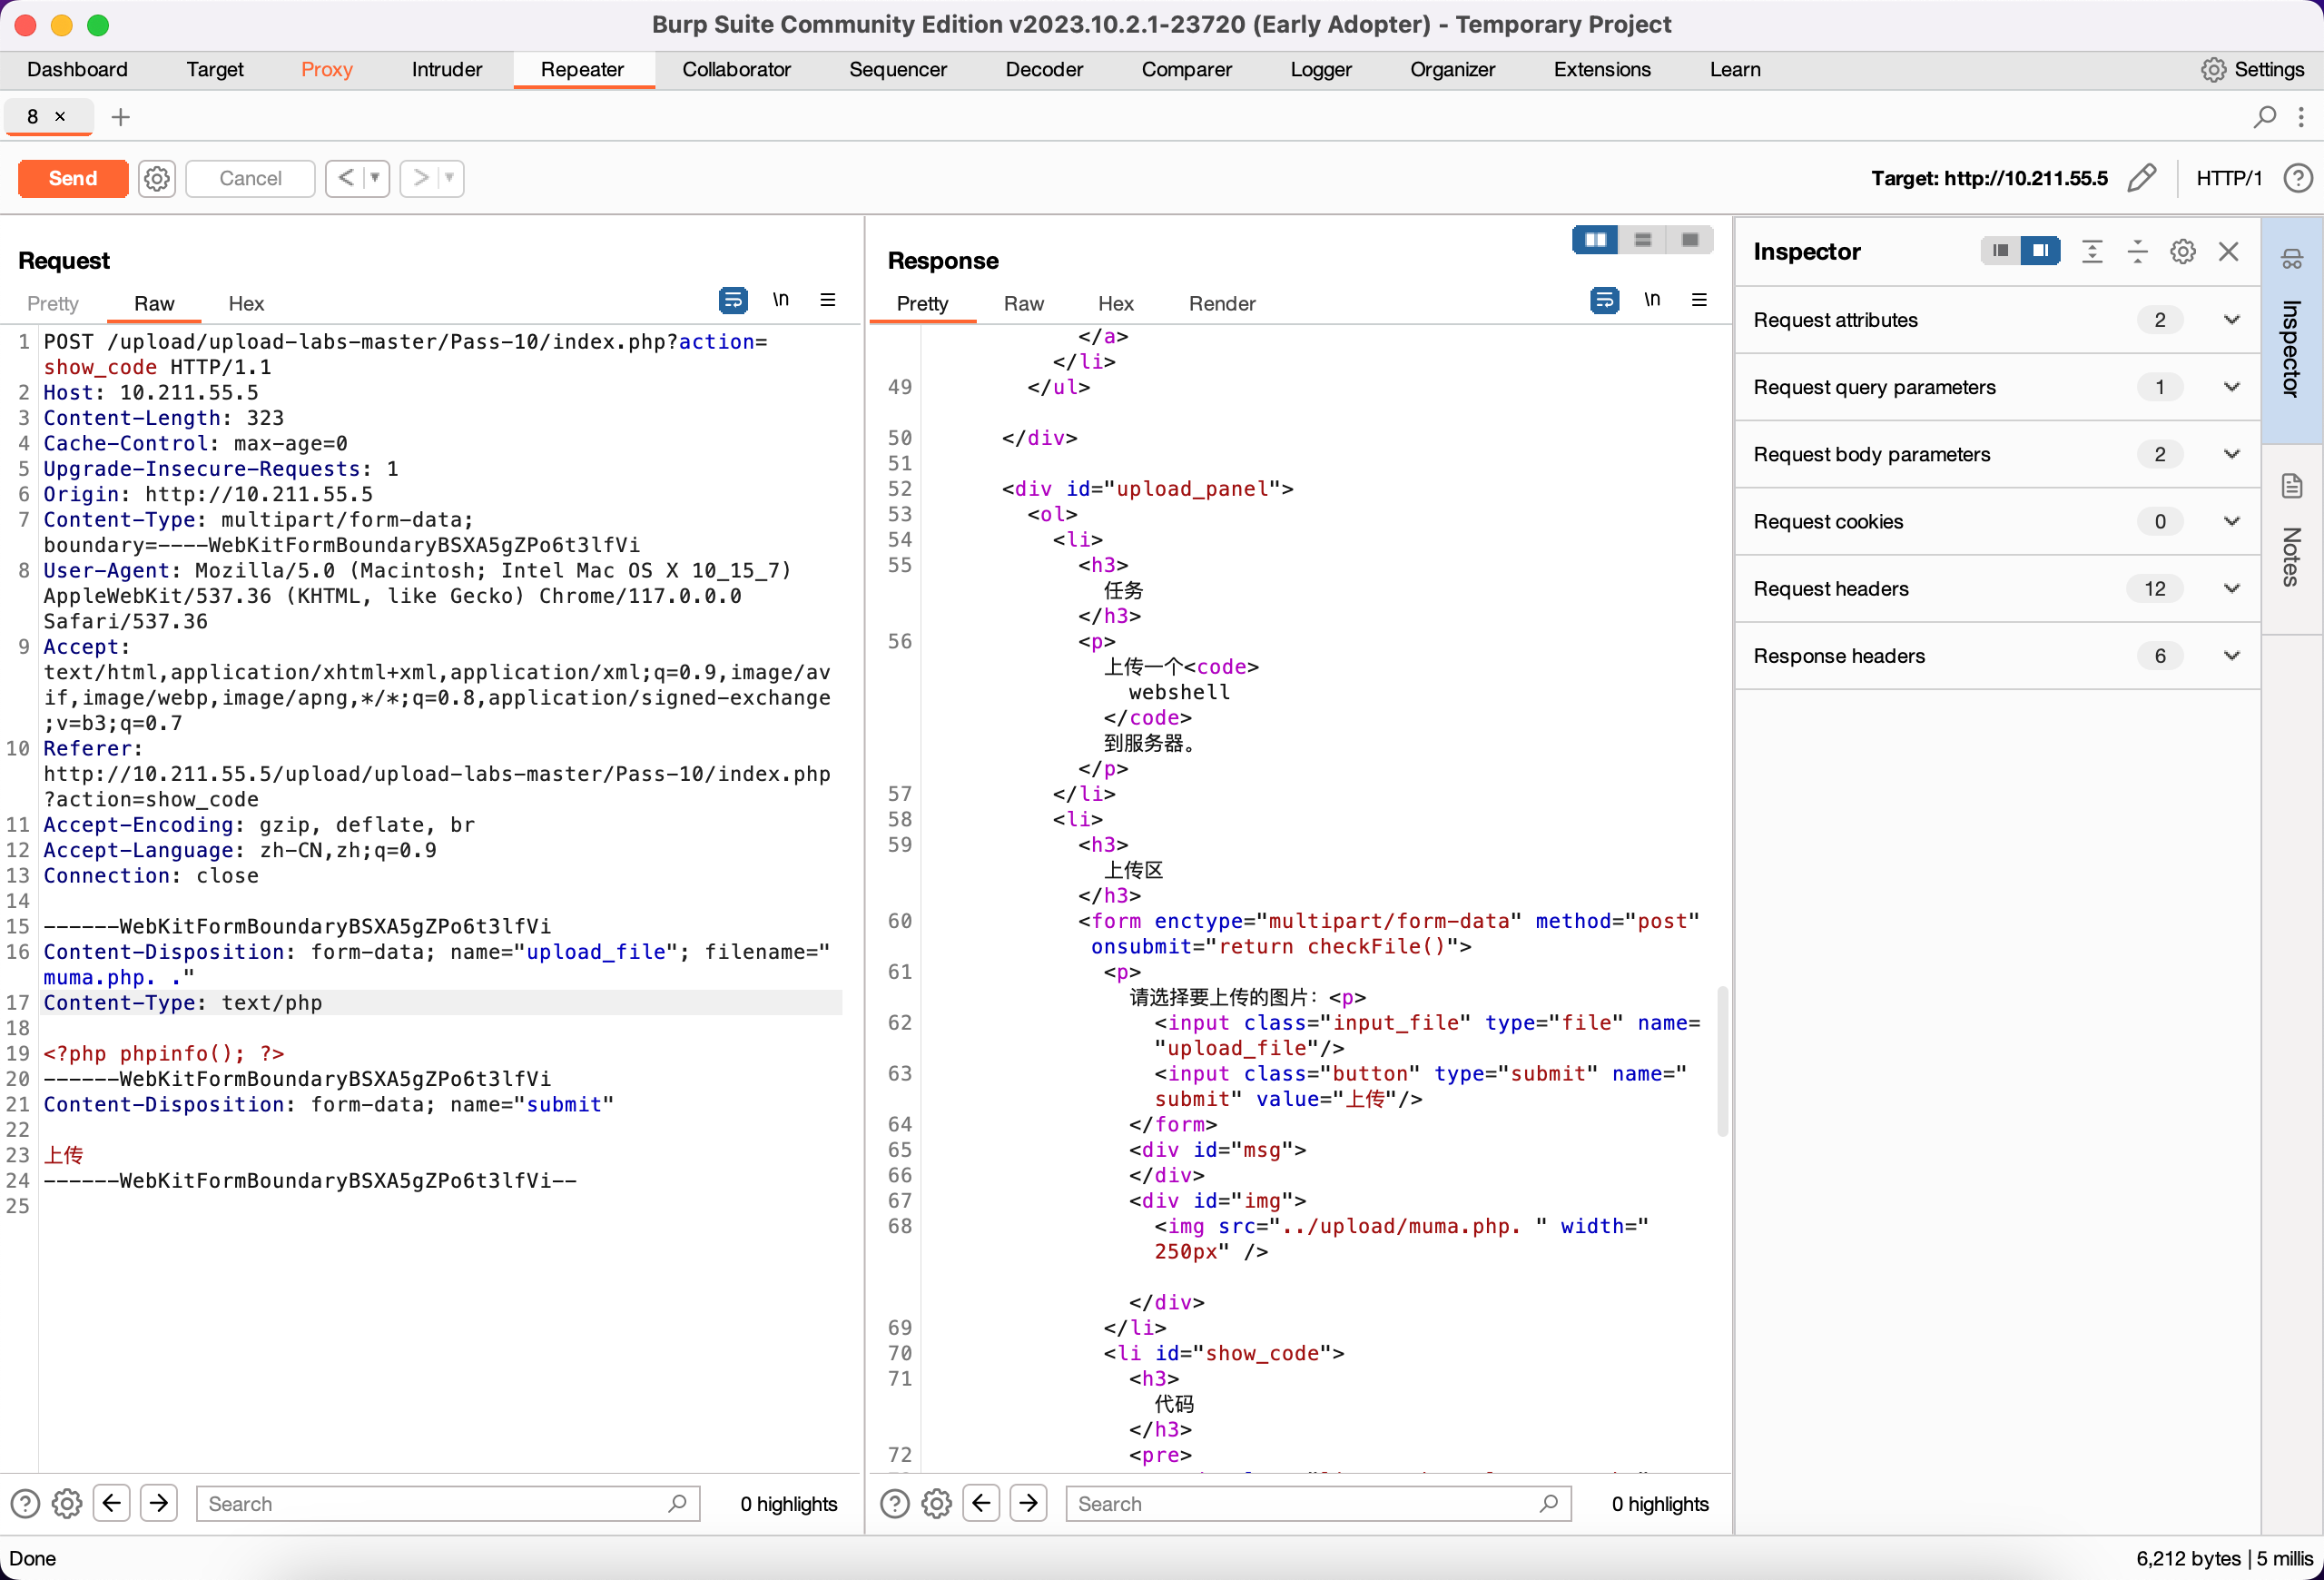Click the Repeater tab search magnifier
The width and height of the screenshot is (2324, 1580).
[x=2264, y=117]
